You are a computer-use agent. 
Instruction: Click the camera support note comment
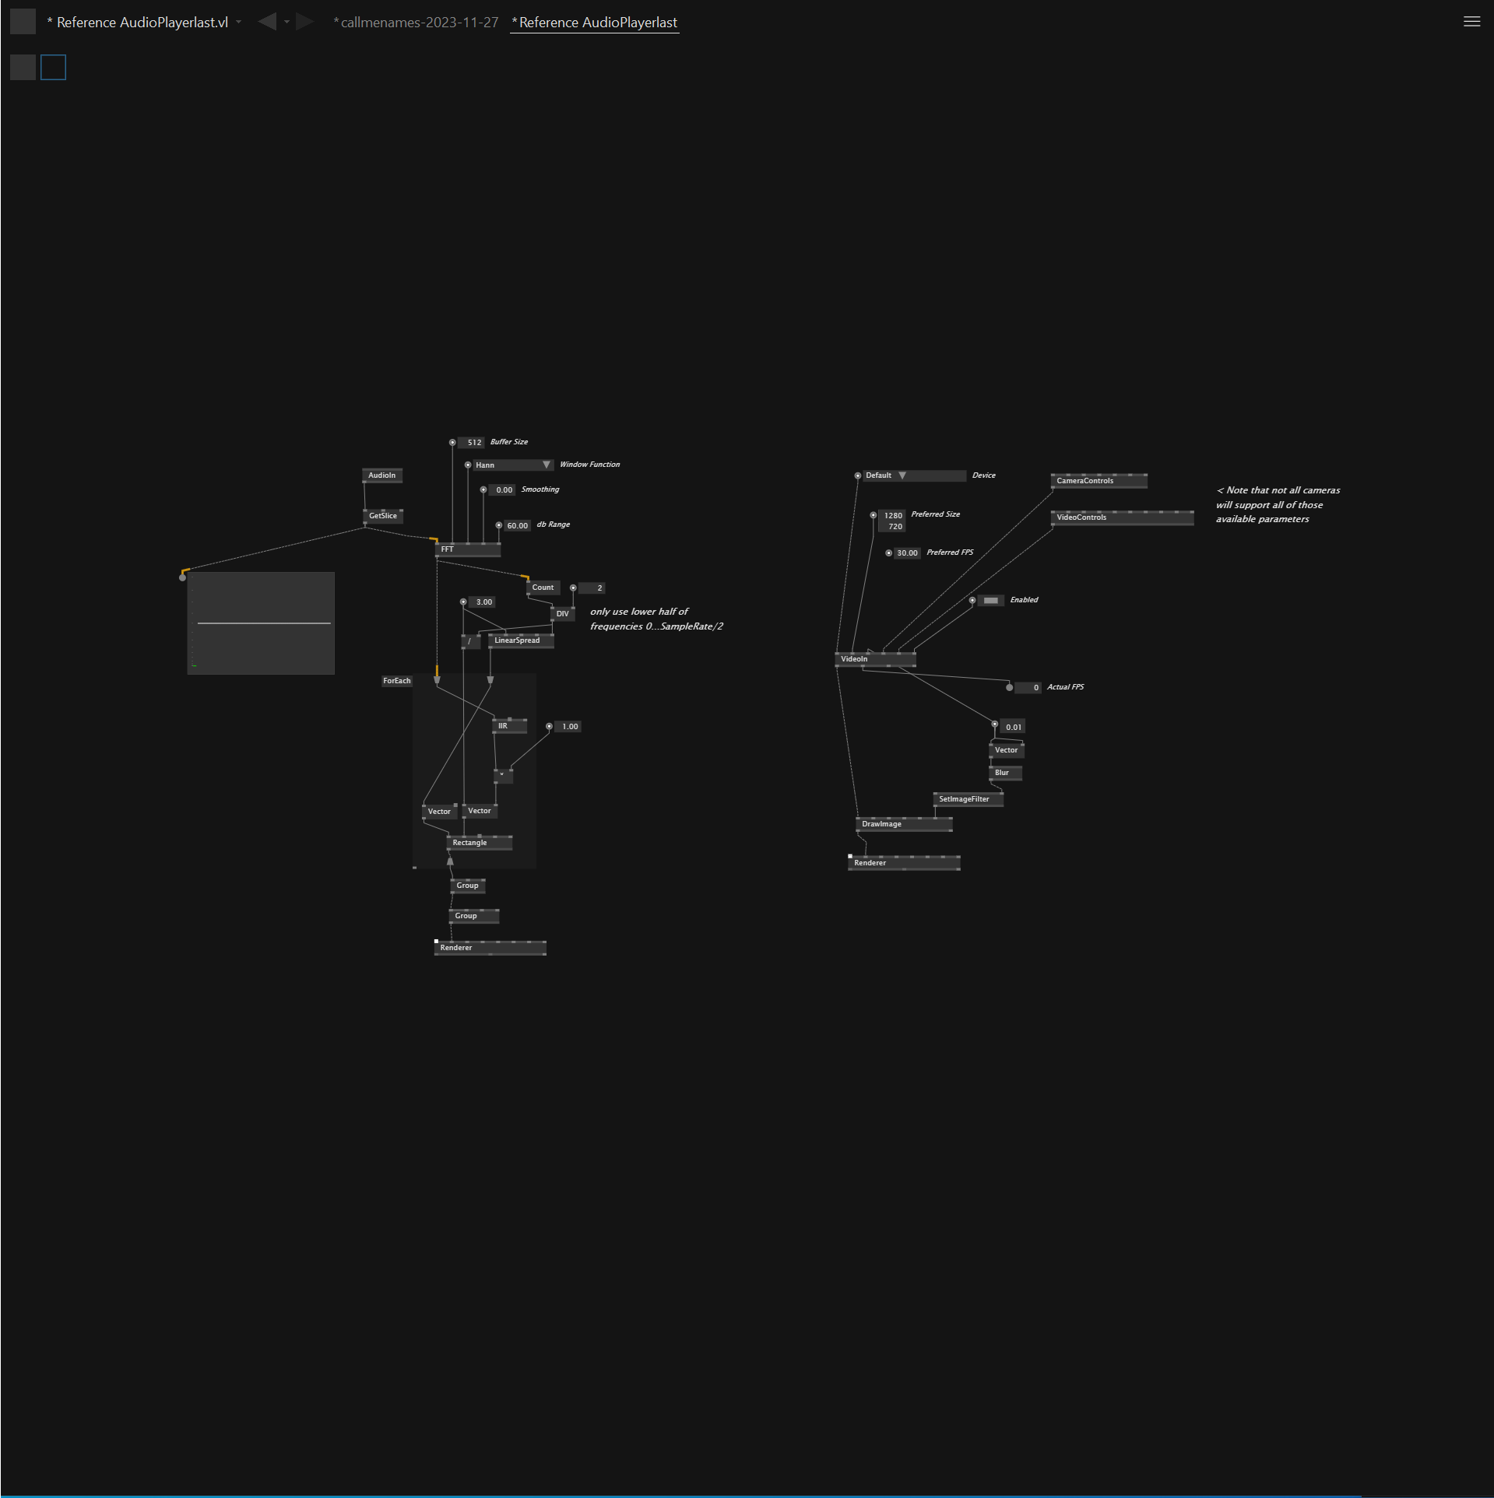pos(1278,505)
